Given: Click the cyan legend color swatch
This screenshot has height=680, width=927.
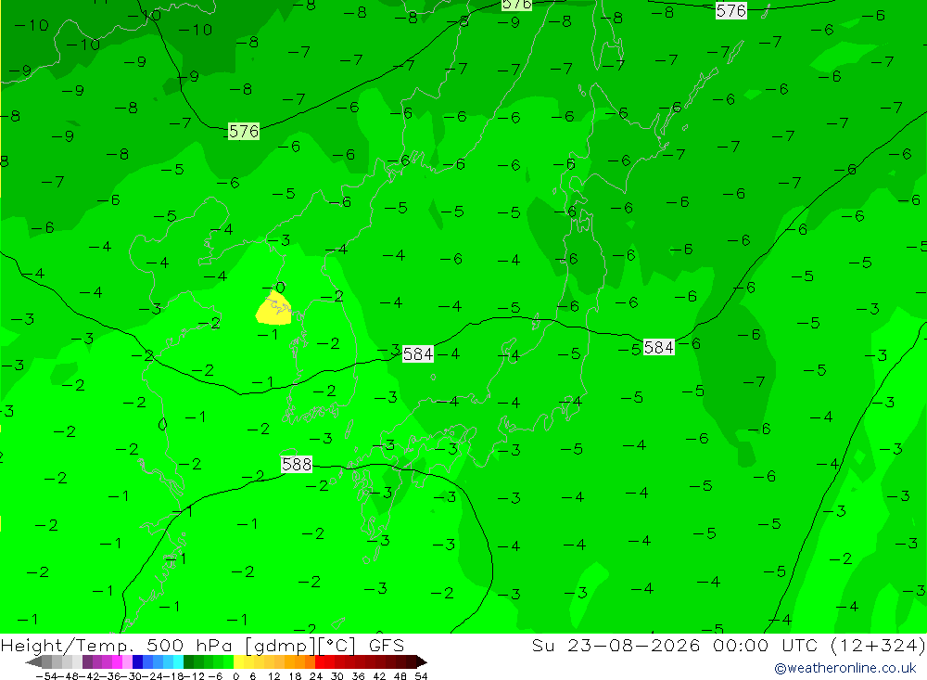Looking at the screenshot, I should click(178, 661).
